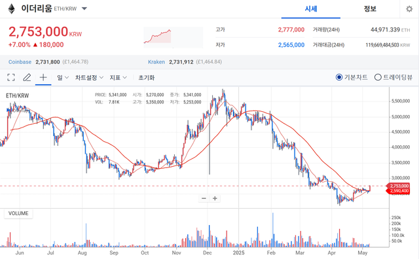419x259 pixels.
Task: Zoom in chart with plus button
Action: tap(215, 198)
